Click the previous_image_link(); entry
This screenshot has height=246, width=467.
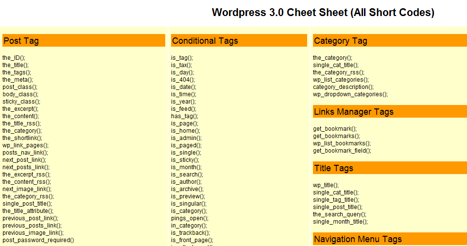33,233
